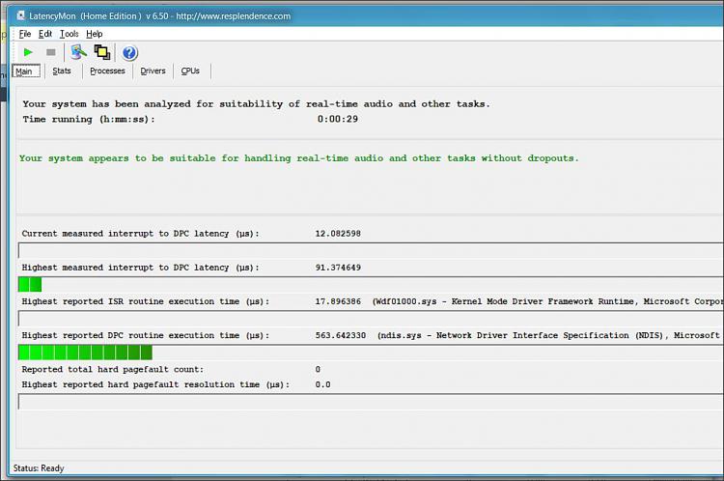Click the highest DPC routine execution time bar
This screenshot has height=481, width=724.
click(371, 353)
